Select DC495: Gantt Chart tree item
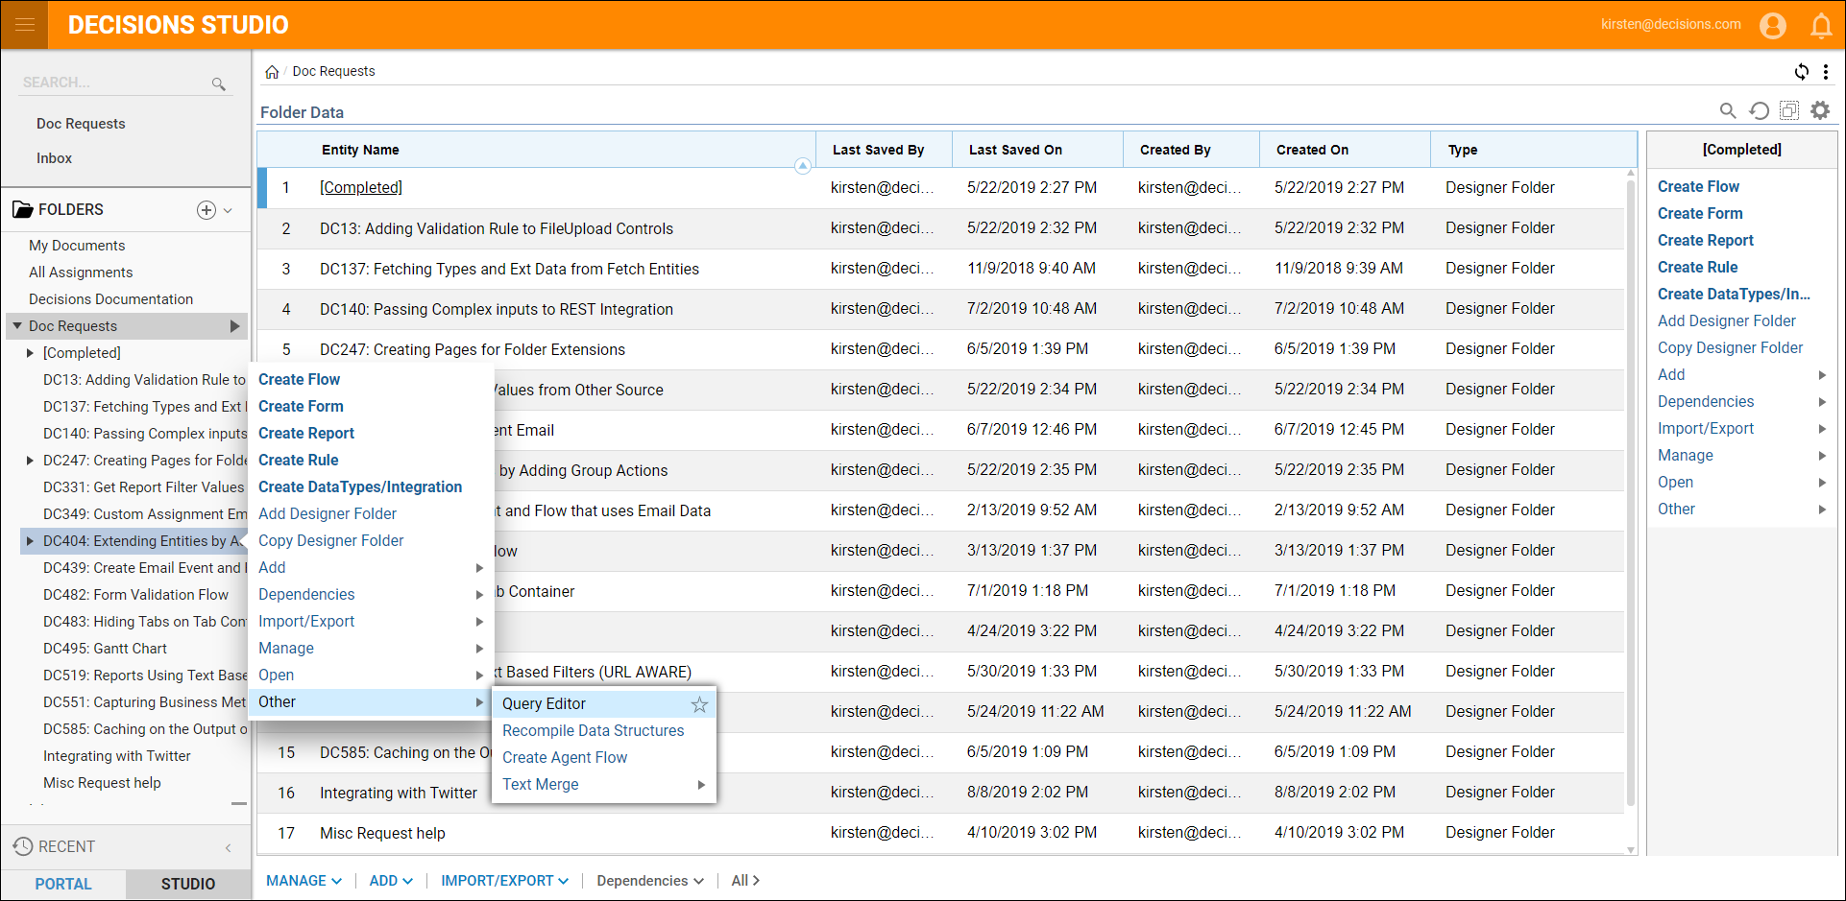 tap(105, 649)
